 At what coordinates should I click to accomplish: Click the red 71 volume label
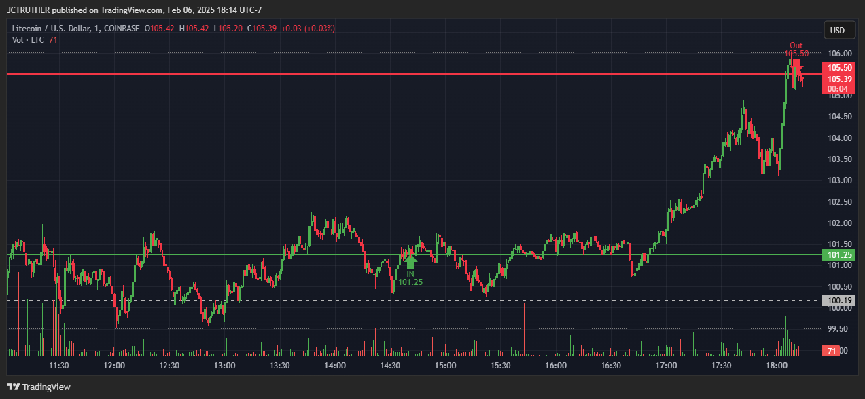831,351
